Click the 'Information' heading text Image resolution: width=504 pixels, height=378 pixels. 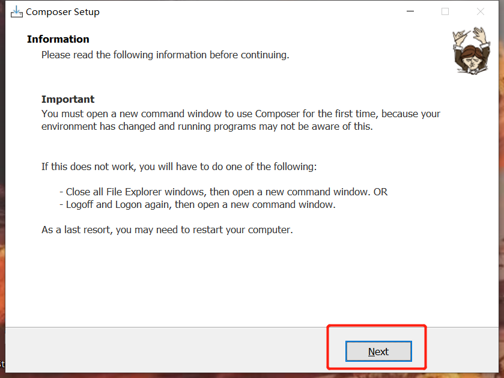[58, 39]
